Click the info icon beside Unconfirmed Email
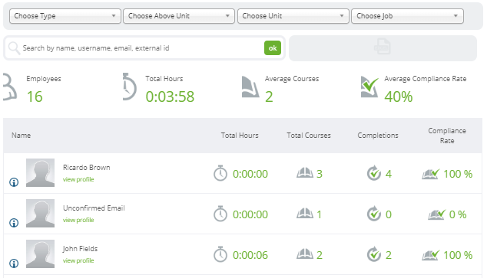 [x=14, y=223]
